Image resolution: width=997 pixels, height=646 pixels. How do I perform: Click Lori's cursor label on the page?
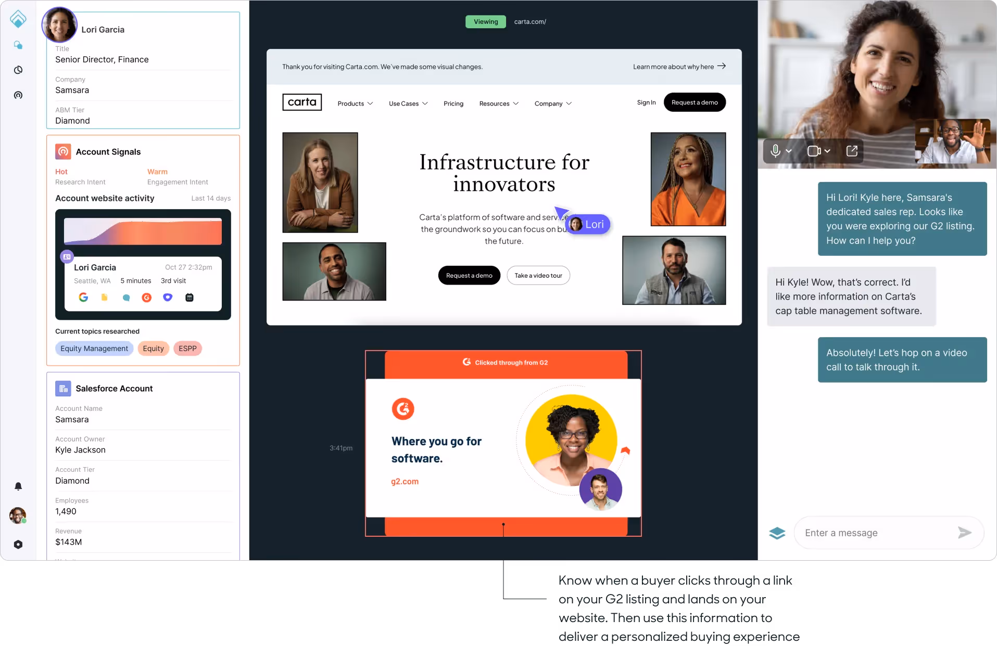click(x=588, y=224)
